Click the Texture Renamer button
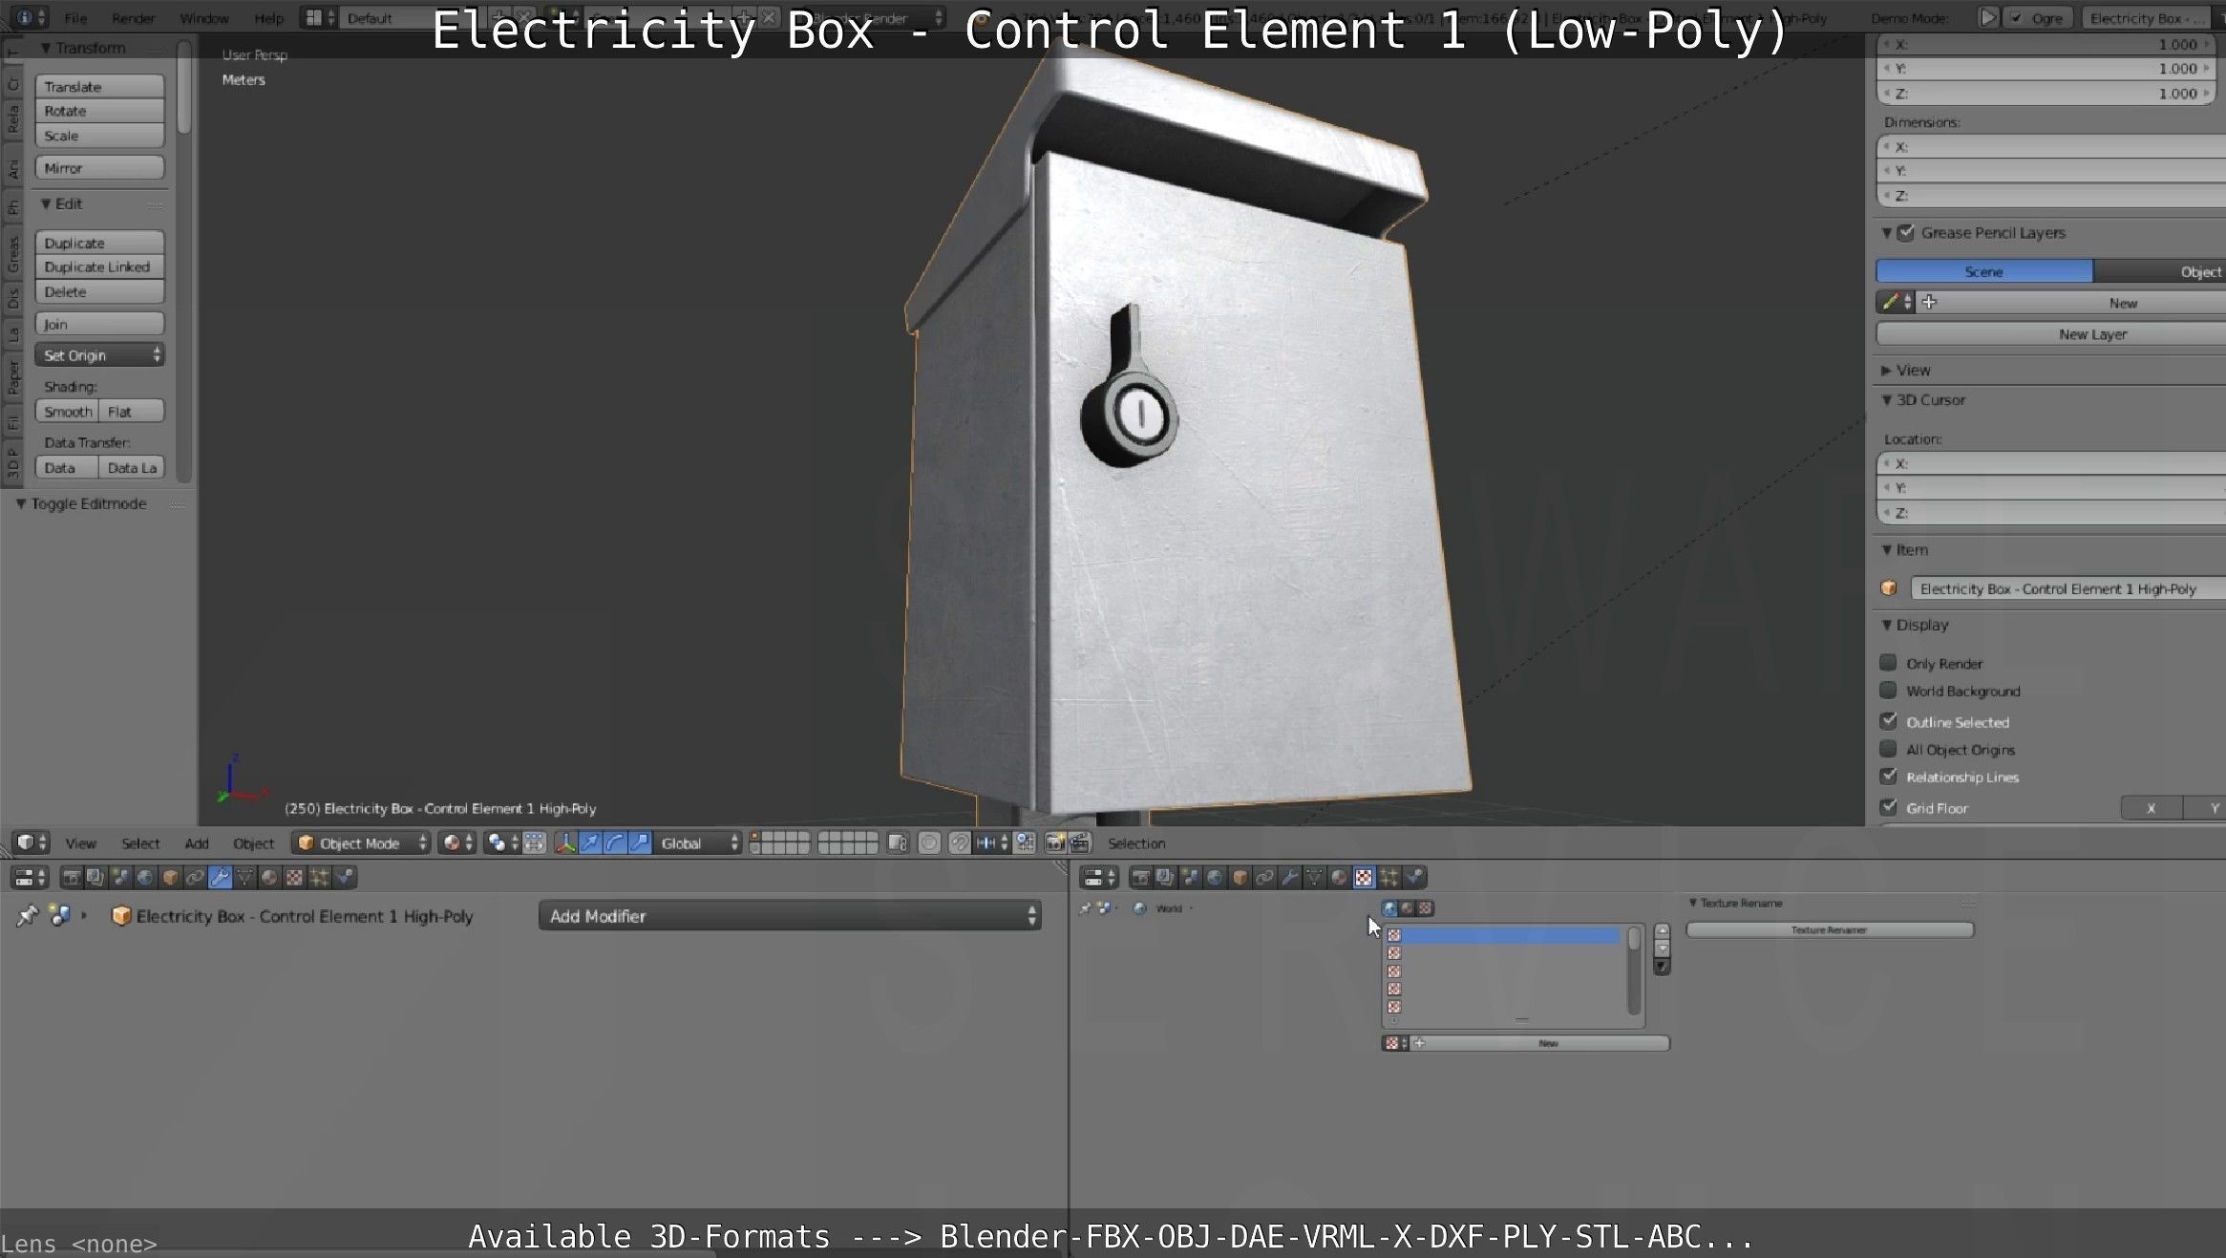The height and width of the screenshot is (1258, 2226). pyautogui.click(x=1830, y=929)
